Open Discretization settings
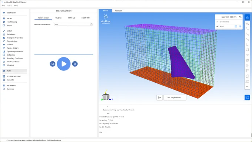252x142 pixels. pyautogui.click(x=12, y=41)
